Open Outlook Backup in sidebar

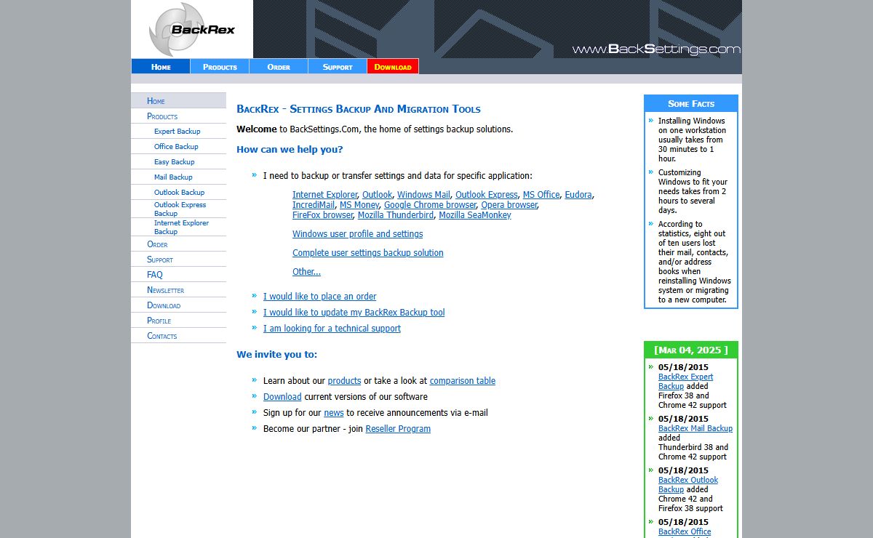(178, 192)
